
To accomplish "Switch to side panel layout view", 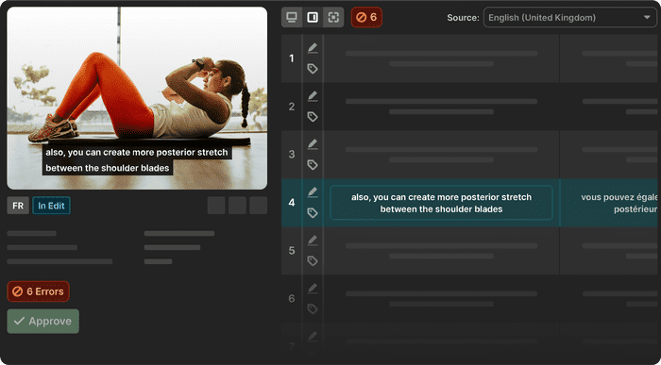I will 313,17.
